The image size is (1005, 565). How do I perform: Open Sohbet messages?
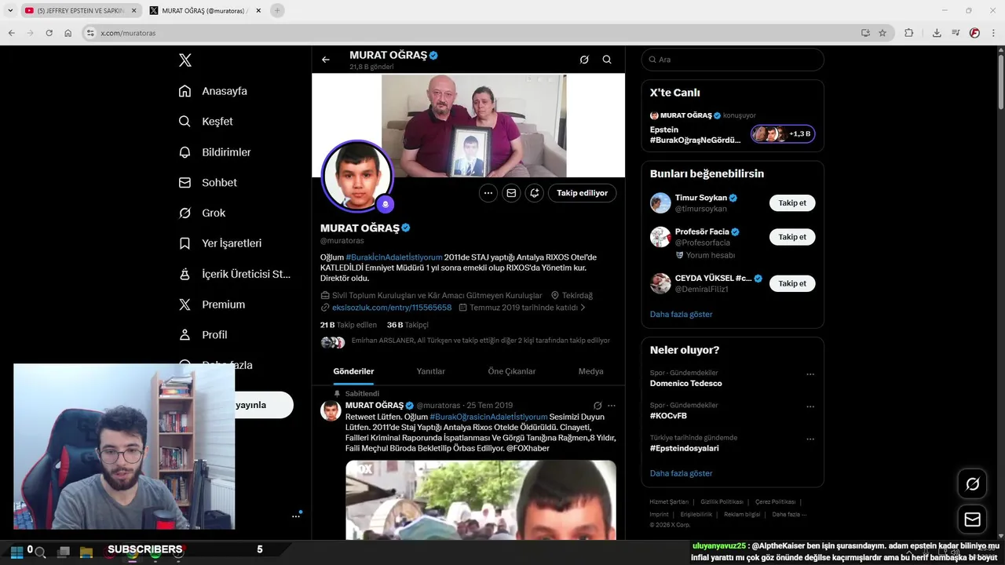coord(207,183)
